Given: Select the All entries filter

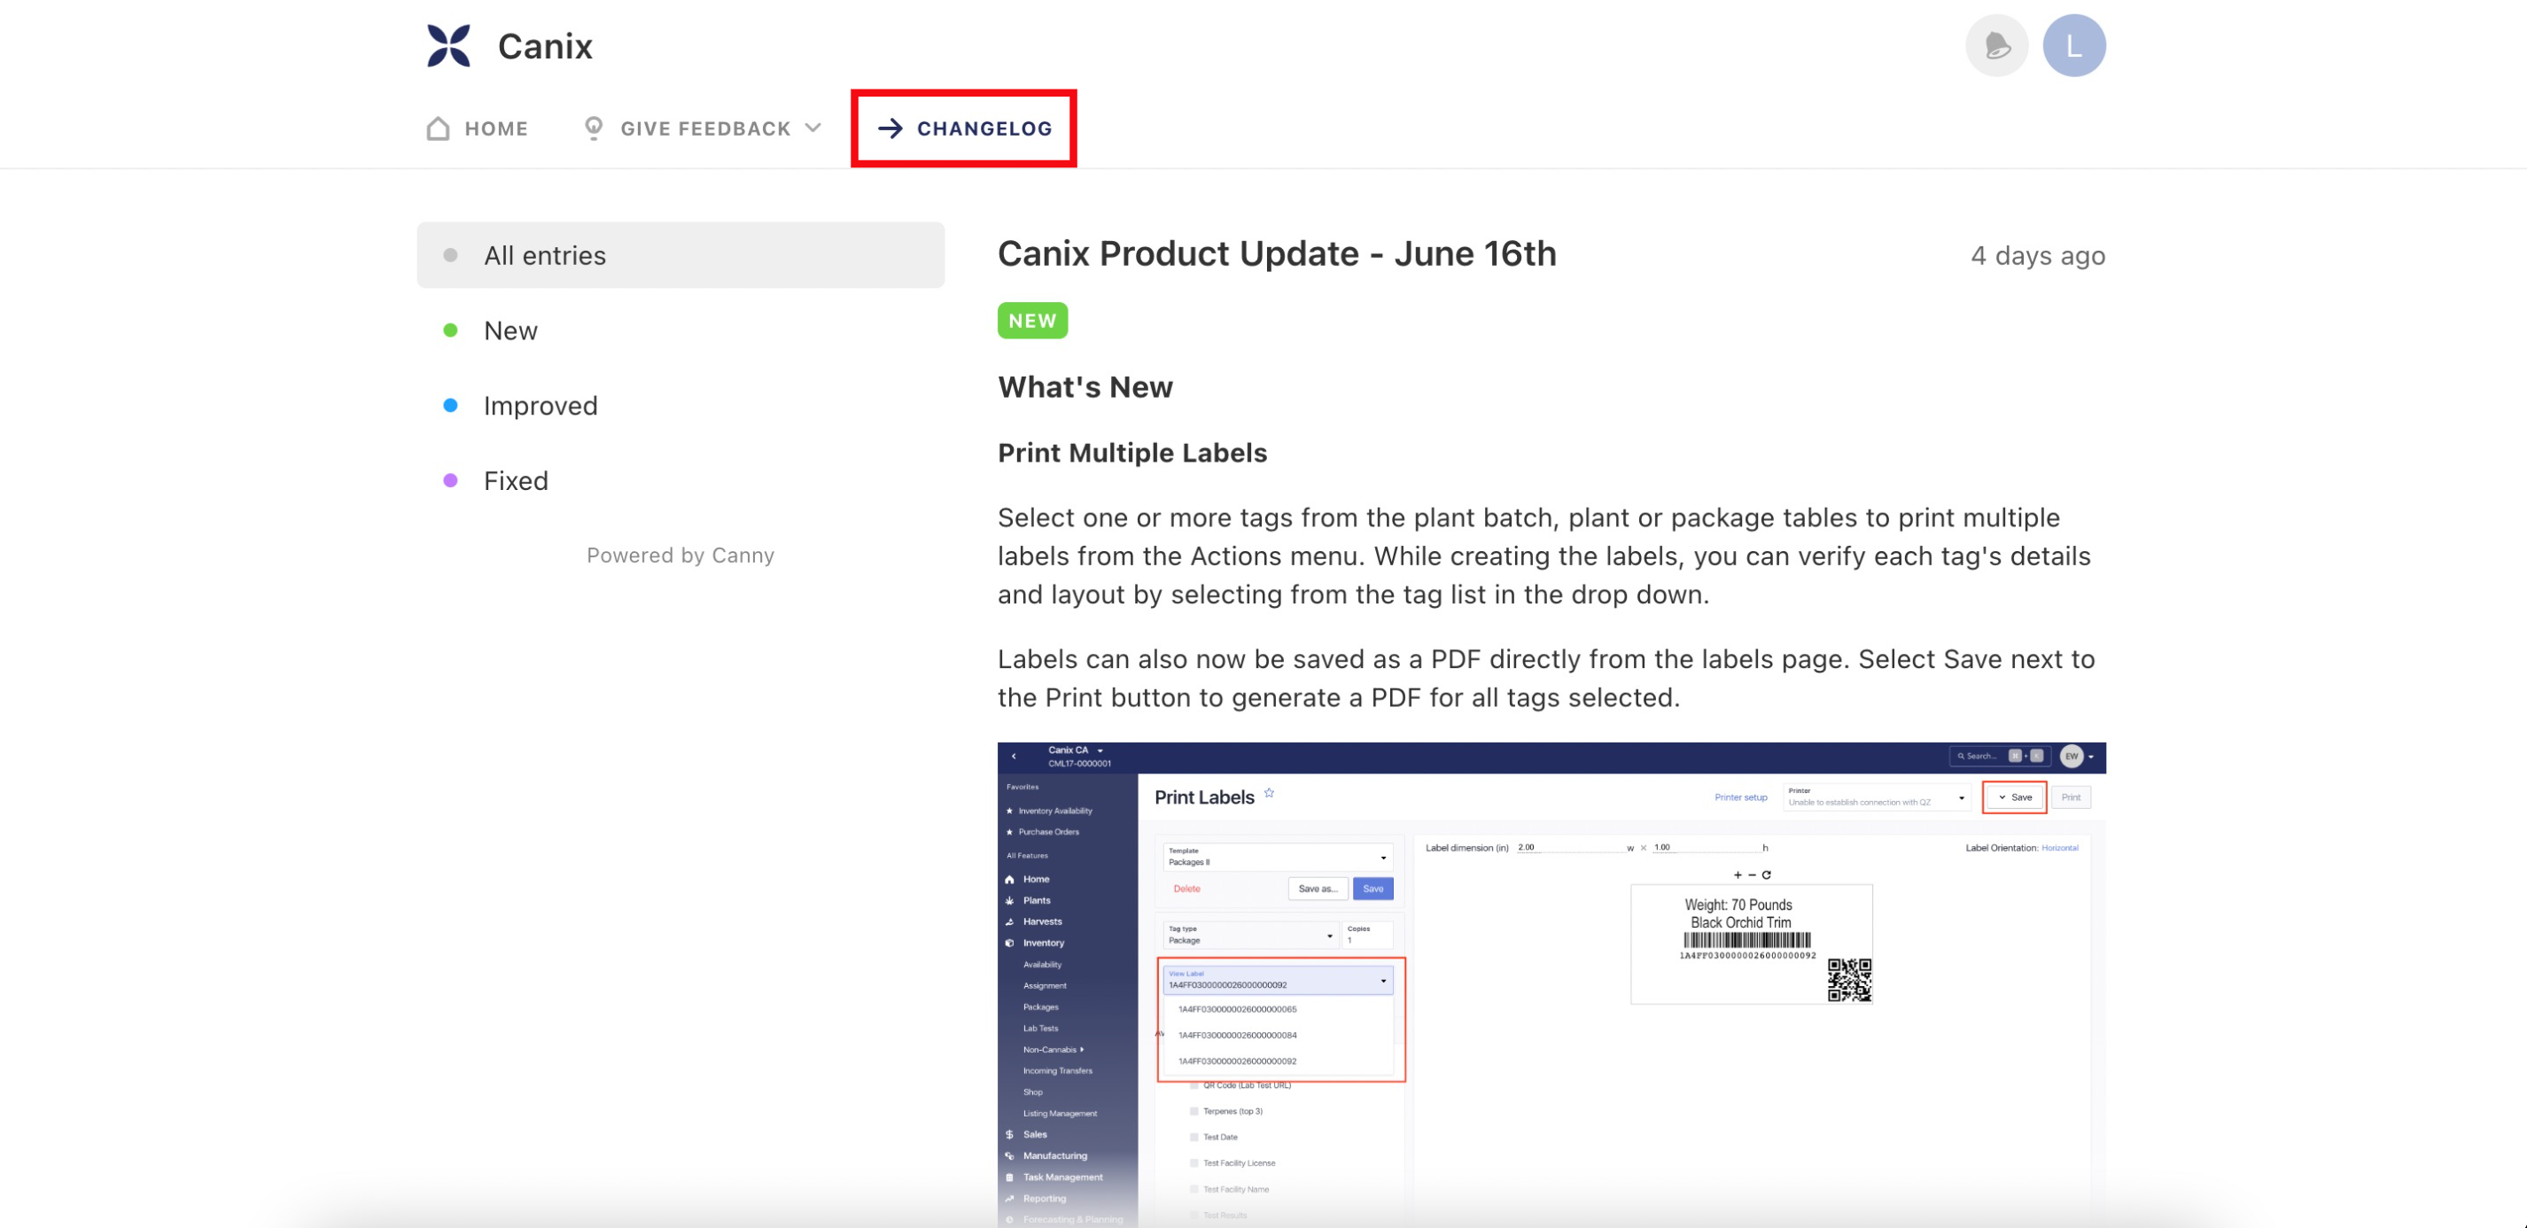Looking at the screenshot, I should point(680,255).
